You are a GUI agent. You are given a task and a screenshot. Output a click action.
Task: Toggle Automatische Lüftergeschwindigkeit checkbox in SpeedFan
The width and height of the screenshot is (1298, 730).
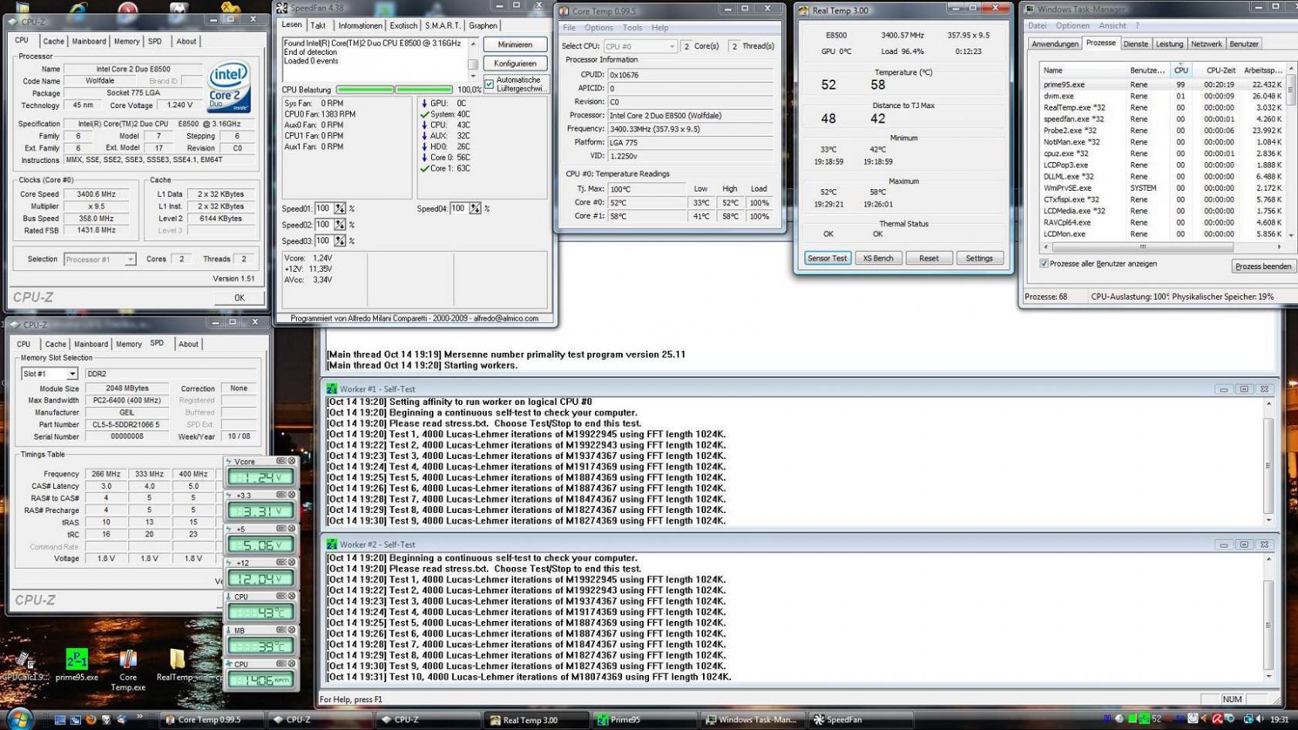click(489, 84)
